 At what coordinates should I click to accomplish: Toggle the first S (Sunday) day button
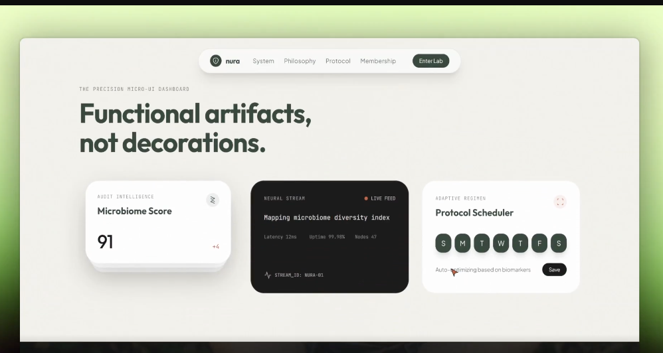click(x=443, y=244)
